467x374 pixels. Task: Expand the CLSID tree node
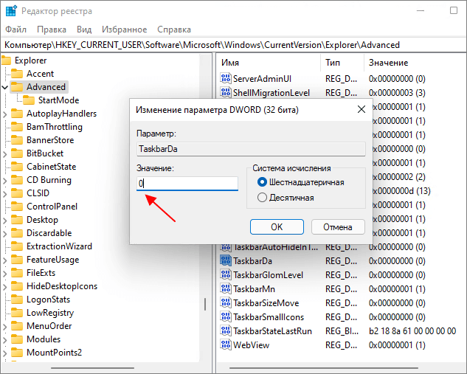tap(4, 193)
